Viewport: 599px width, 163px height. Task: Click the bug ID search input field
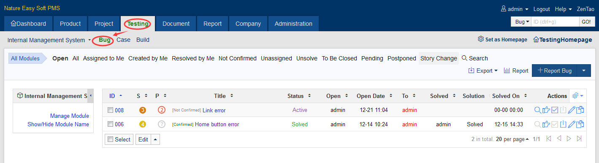555,22
